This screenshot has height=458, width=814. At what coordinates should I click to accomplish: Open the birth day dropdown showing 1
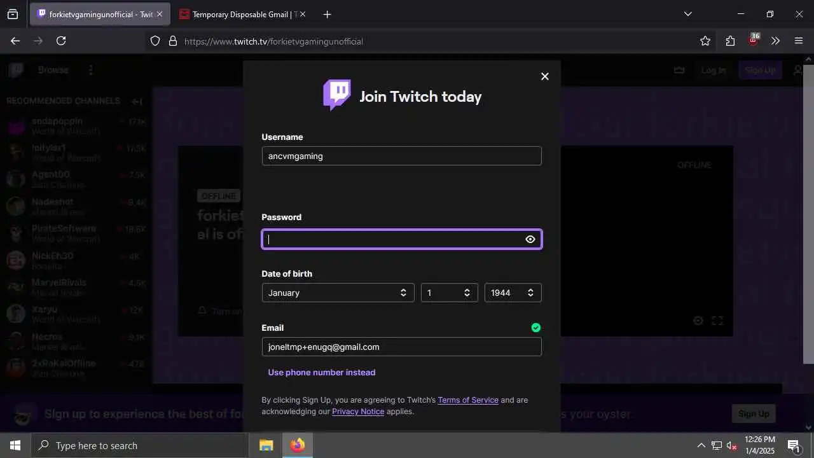pyautogui.click(x=449, y=293)
